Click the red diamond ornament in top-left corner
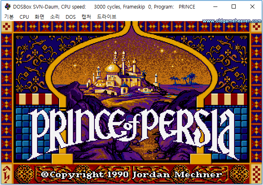Viewport: 263px width, 185px height. (7, 27)
